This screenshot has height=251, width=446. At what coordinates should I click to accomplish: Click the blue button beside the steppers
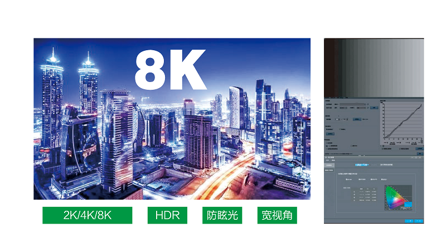(x=357, y=119)
